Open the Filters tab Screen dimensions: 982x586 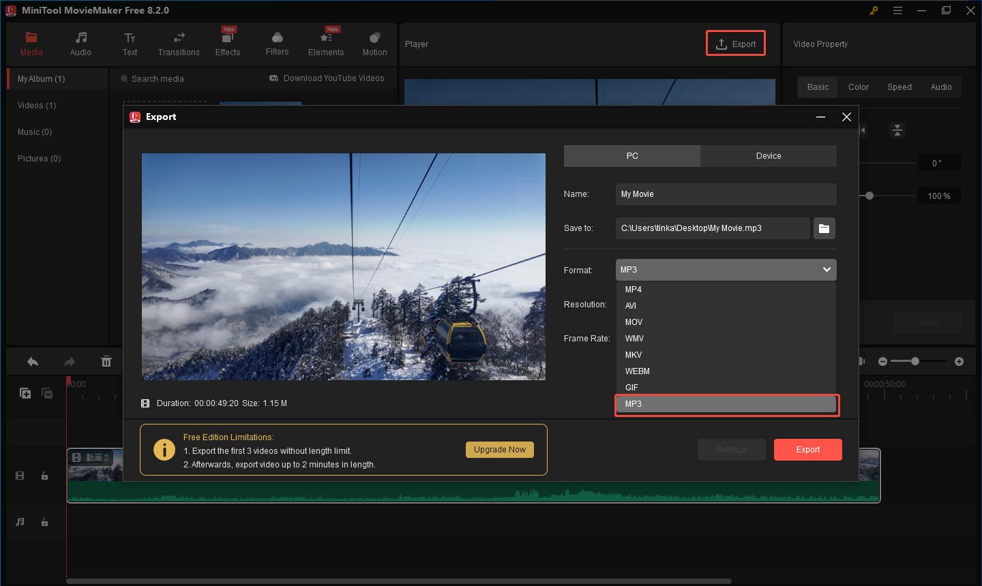[x=277, y=44]
